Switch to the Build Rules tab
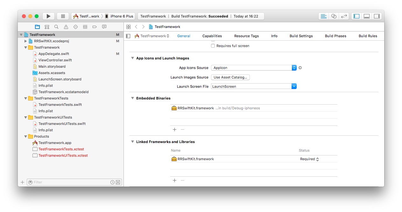The height and width of the screenshot is (212, 402). click(368, 36)
